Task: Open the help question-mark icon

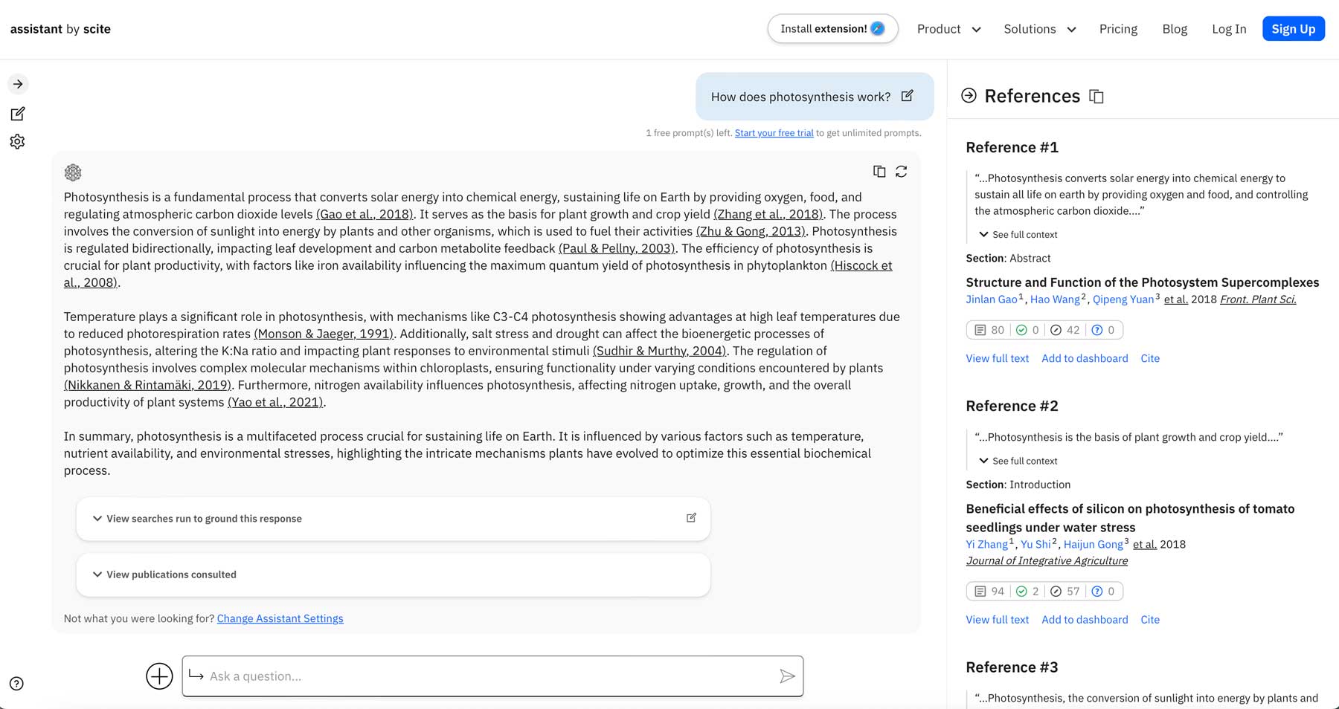Action: click(17, 683)
